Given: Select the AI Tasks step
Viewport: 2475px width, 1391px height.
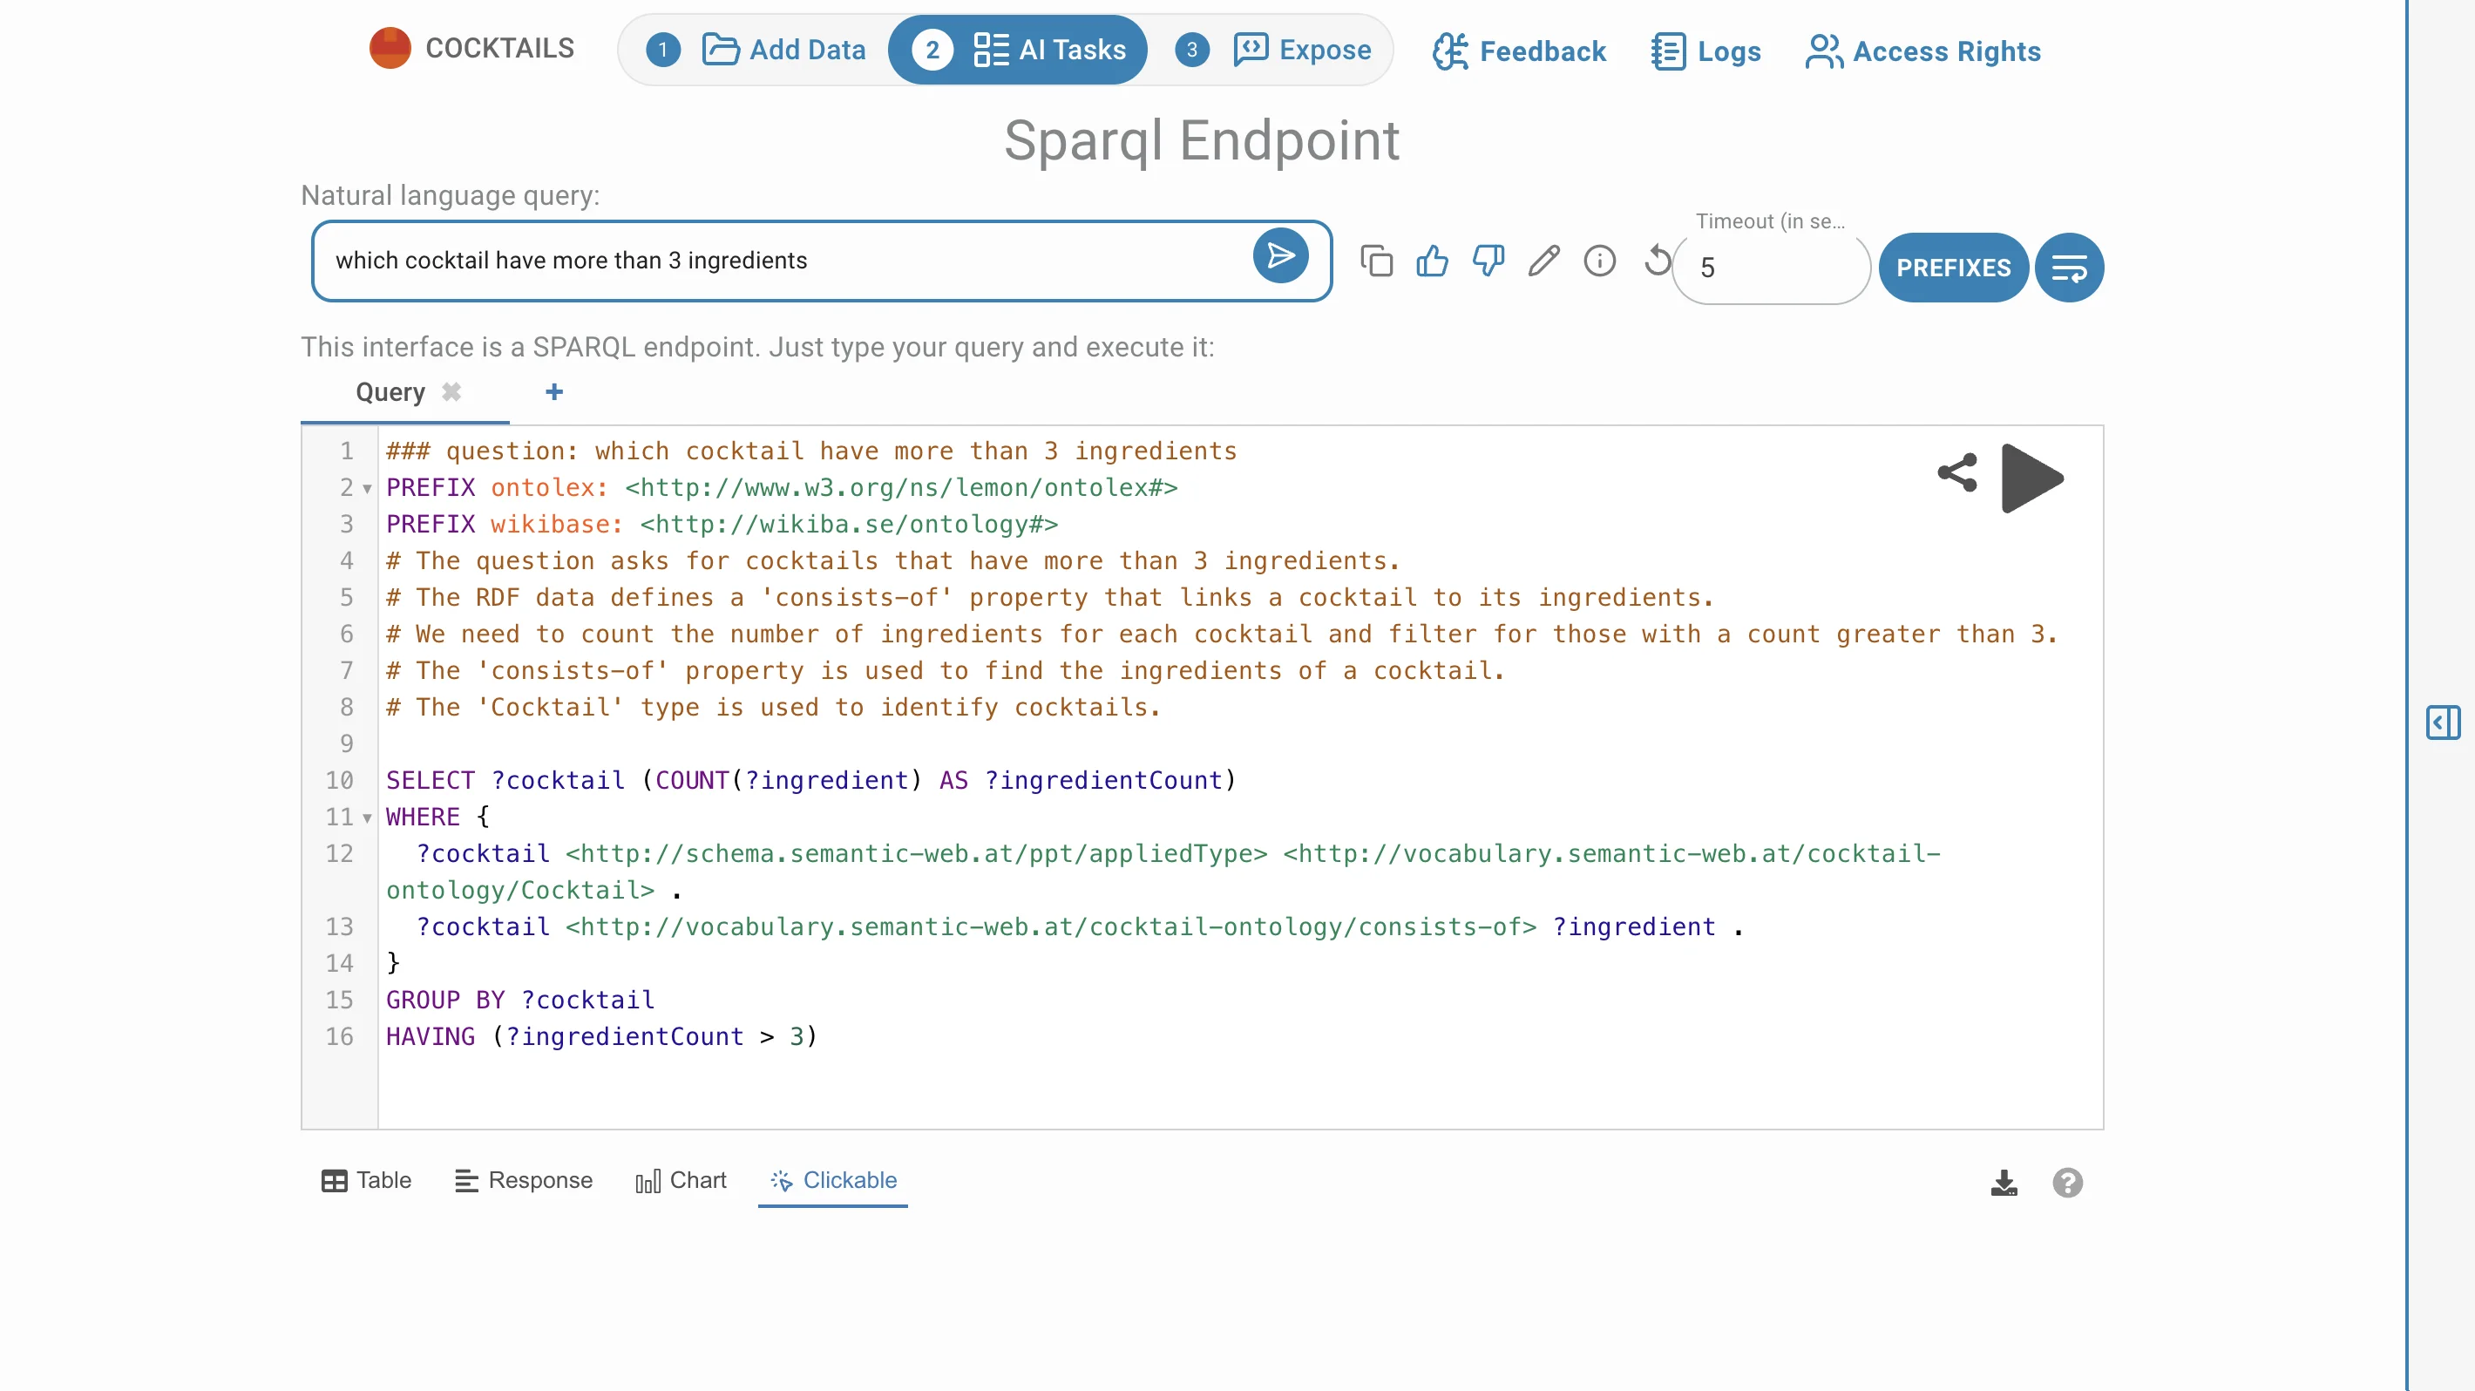Looking at the screenshot, I should [1018, 49].
